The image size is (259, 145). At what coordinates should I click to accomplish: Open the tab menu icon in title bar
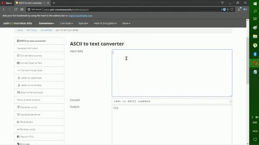pos(222,3)
